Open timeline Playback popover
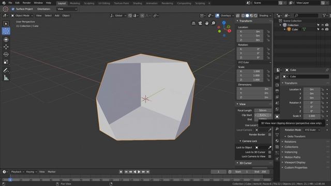The image size is (331, 186). [x=17, y=172]
